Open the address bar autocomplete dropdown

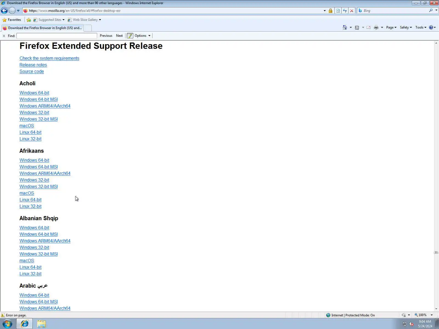(x=325, y=11)
